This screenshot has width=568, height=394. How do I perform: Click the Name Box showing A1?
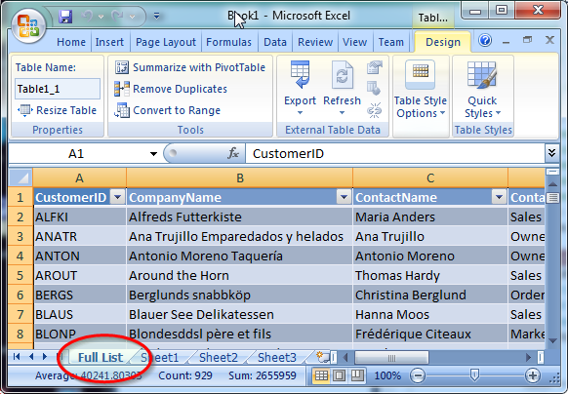coord(76,154)
